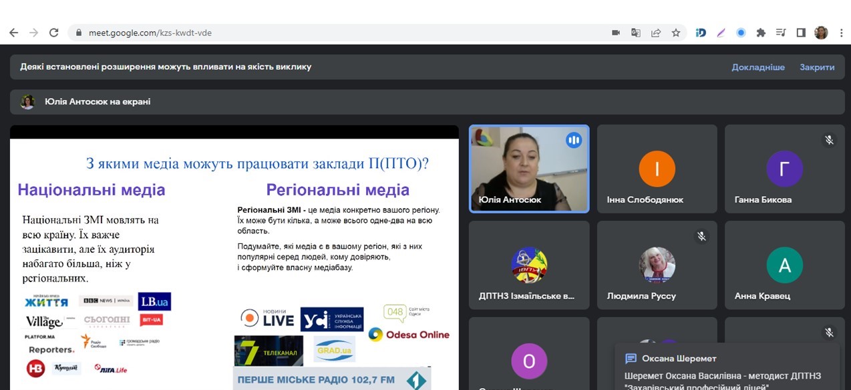Click the audio indicator on Юлія Антосюк's tile
Screen dimensions: 851x390
coord(573,141)
